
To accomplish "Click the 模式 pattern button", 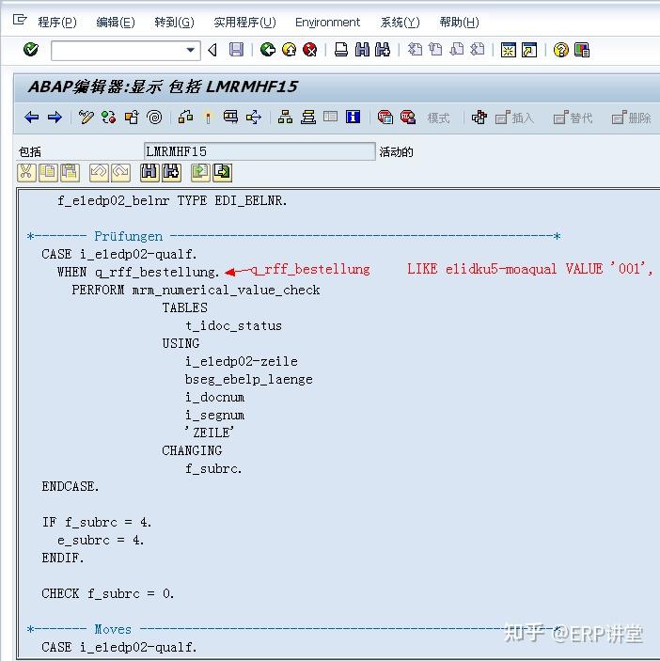I will pos(438,118).
